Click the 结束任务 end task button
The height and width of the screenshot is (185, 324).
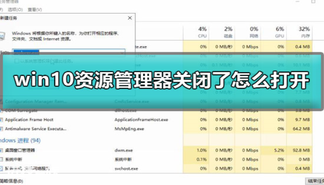point(315,181)
